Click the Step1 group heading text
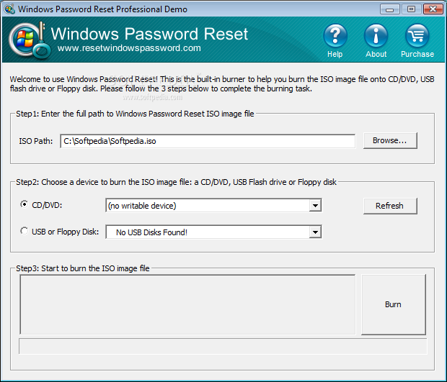The height and width of the screenshot is (382, 447). pyautogui.click(x=135, y=114)
